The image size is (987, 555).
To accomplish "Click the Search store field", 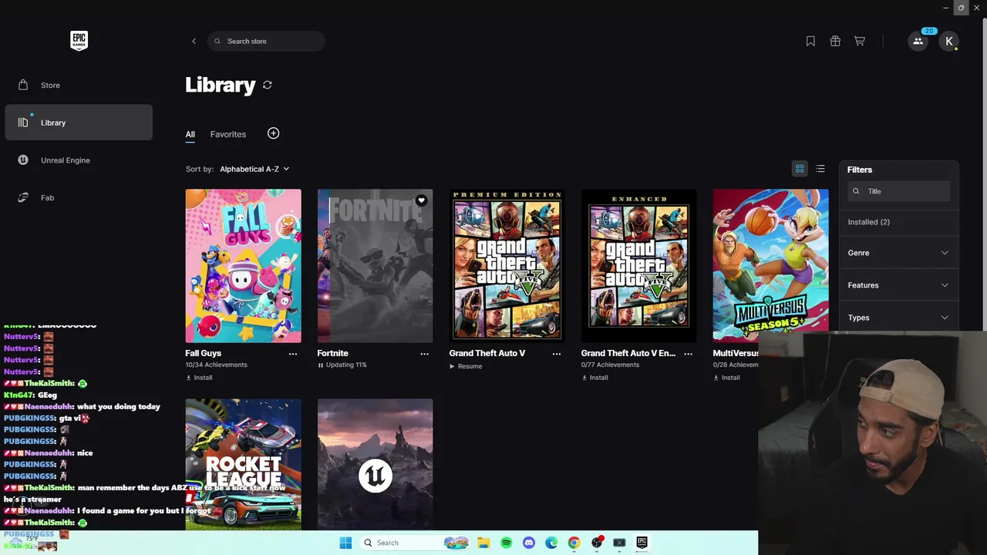I will point(266,41).
